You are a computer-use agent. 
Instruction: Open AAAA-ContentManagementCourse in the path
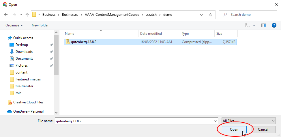point(112,15)
